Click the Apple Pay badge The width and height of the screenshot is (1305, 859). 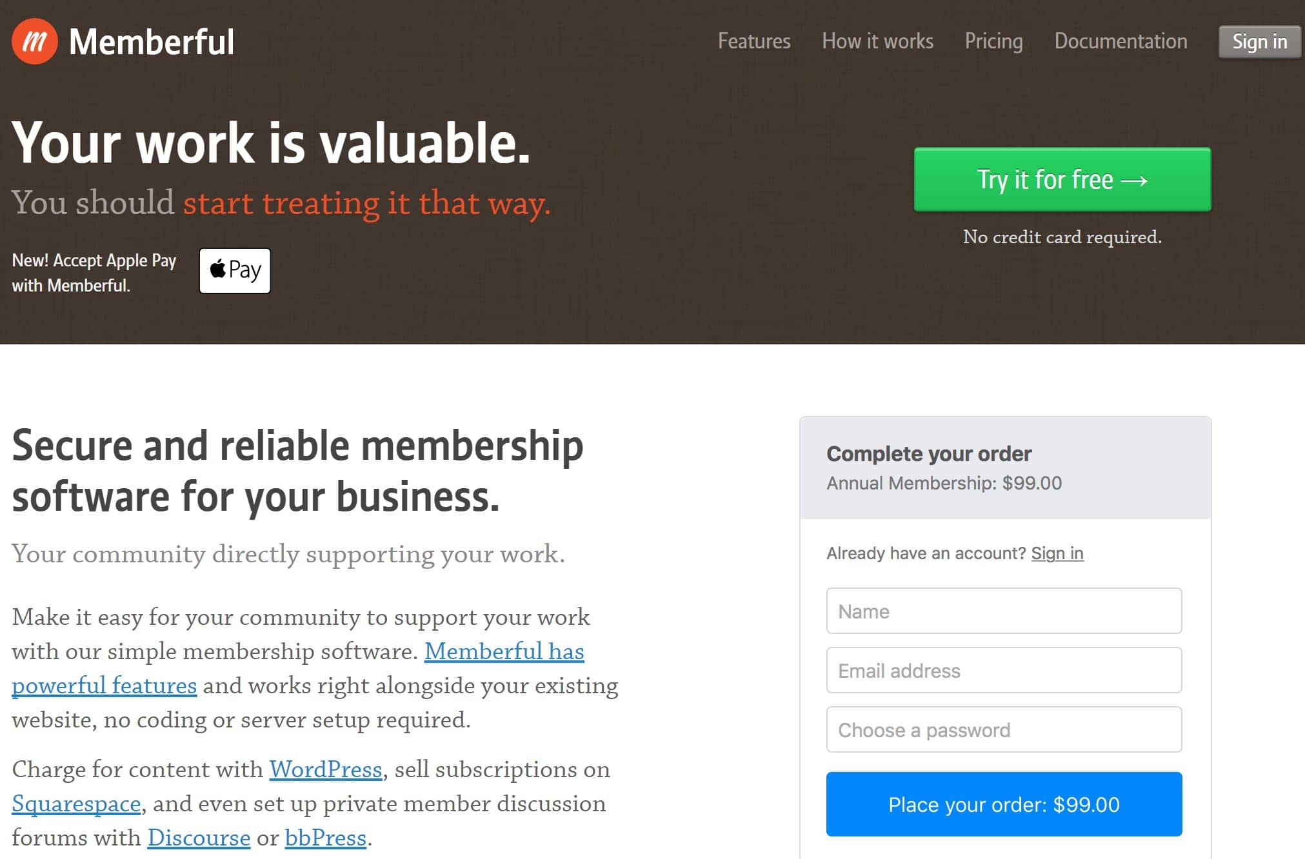(x=235, y=271)
